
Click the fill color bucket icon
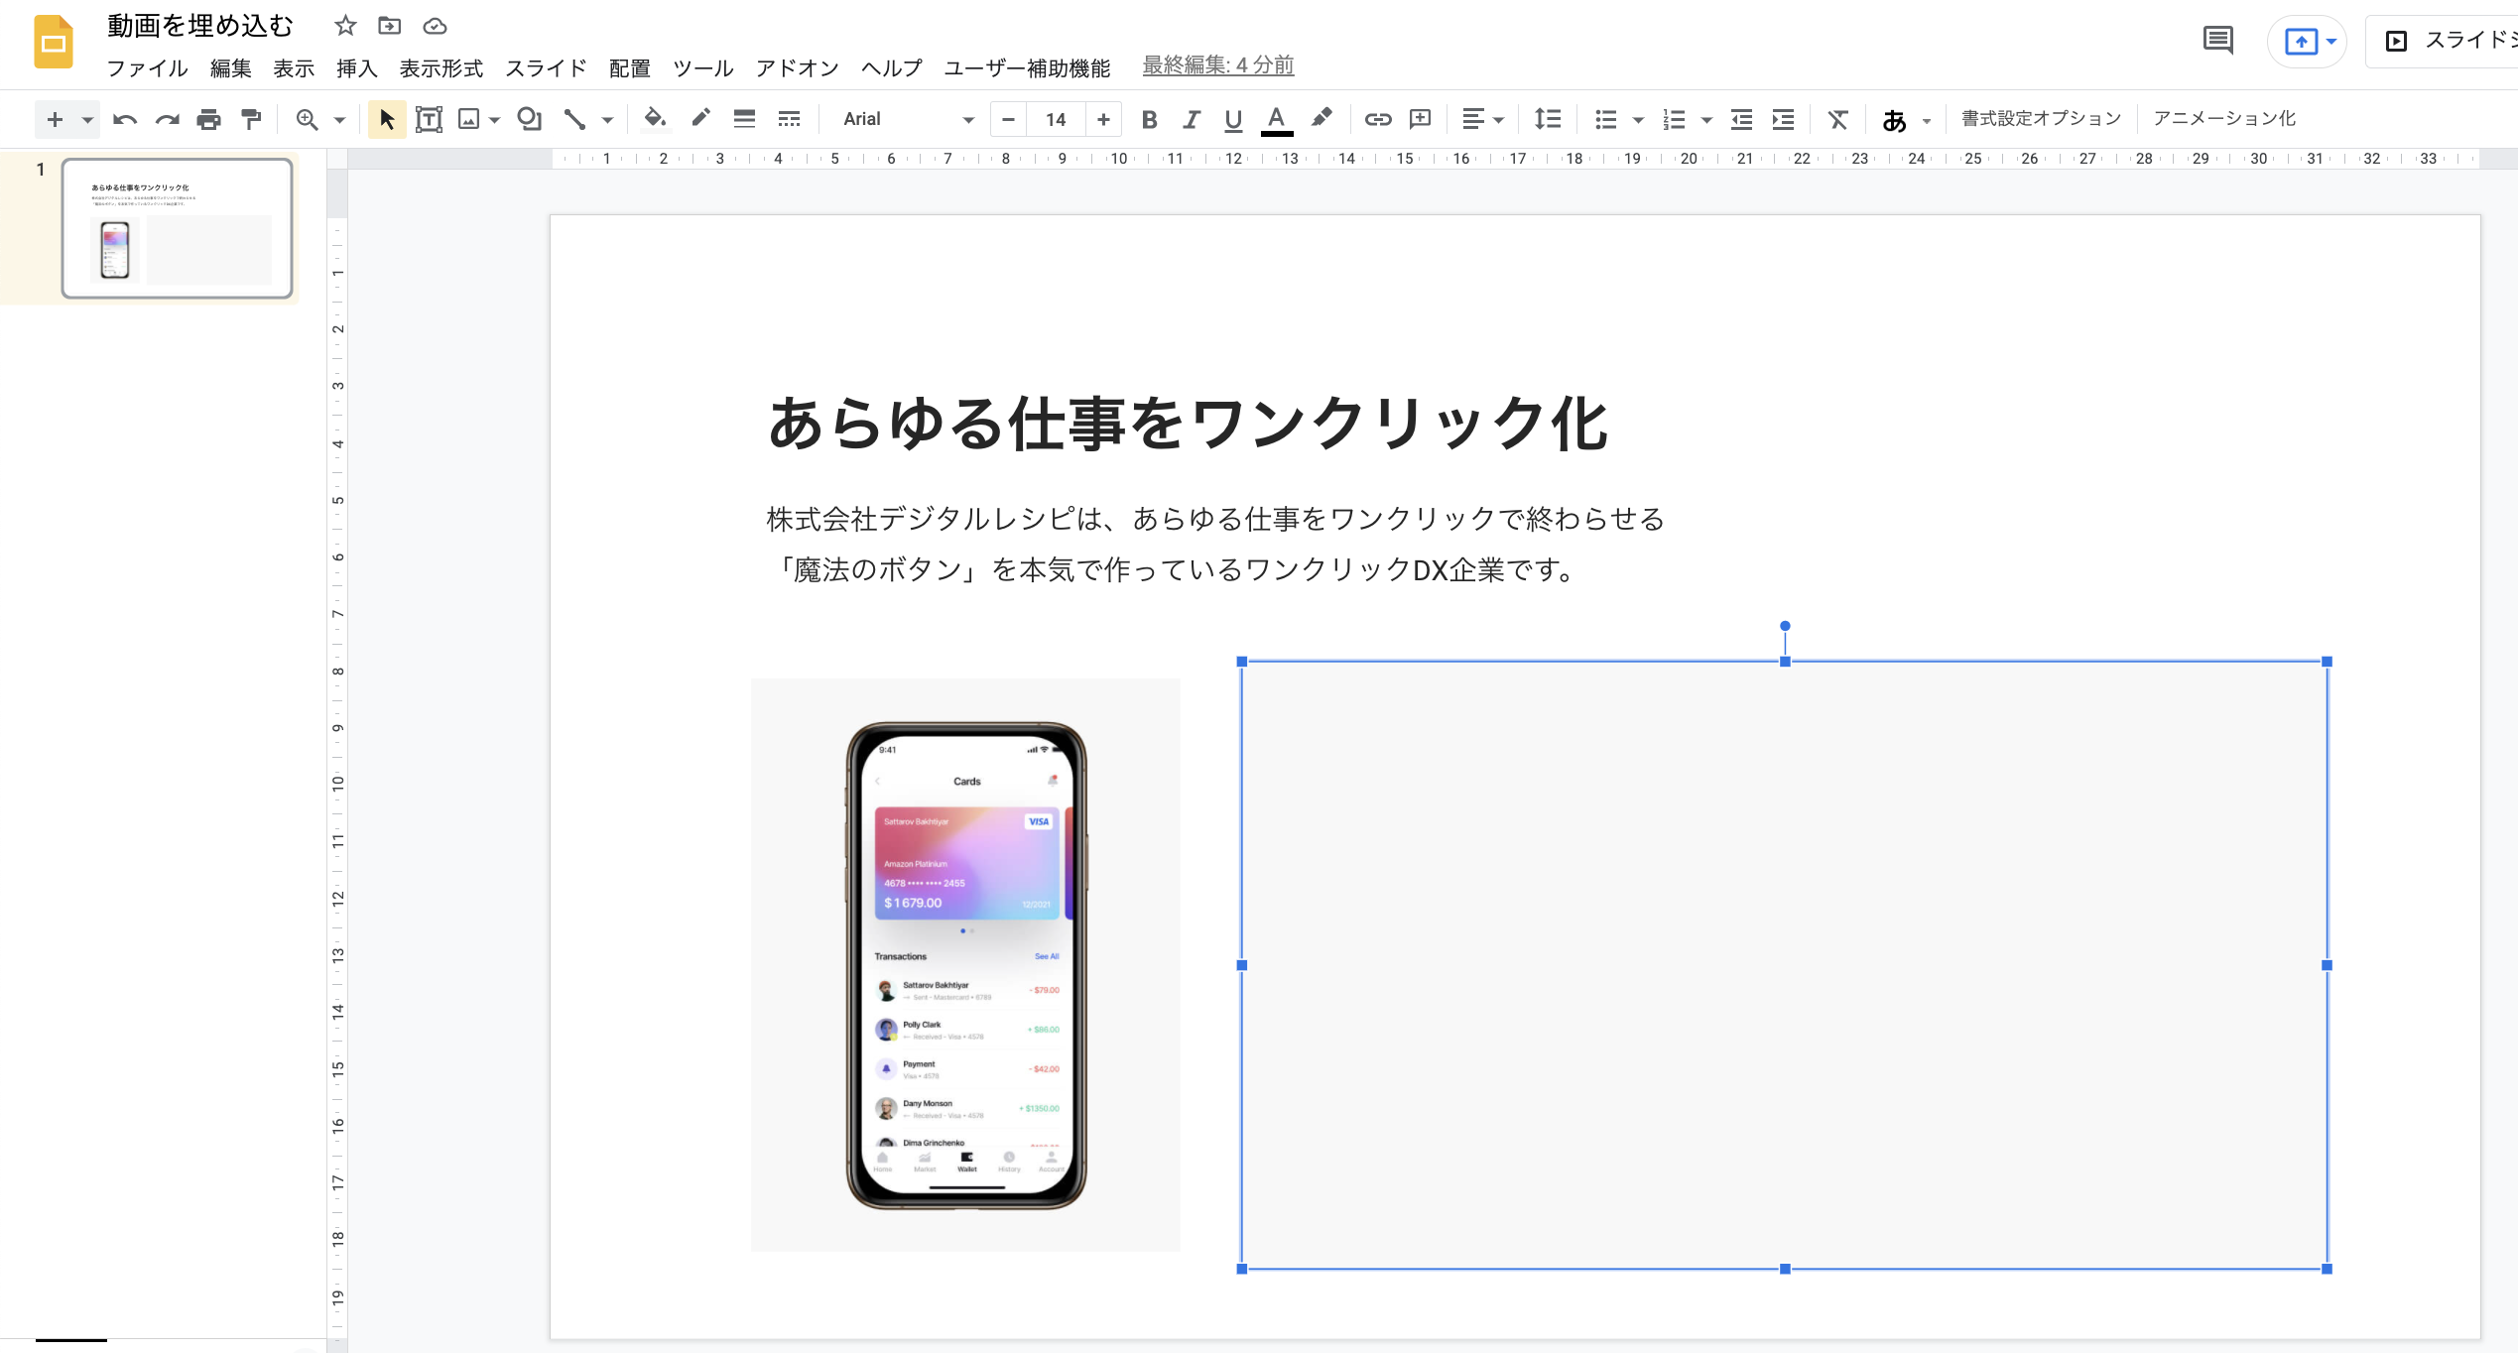[654, 119]
